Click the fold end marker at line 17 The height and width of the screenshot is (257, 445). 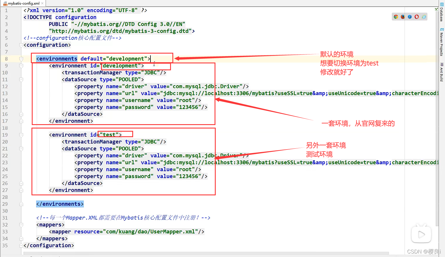(x=21, y=121)
